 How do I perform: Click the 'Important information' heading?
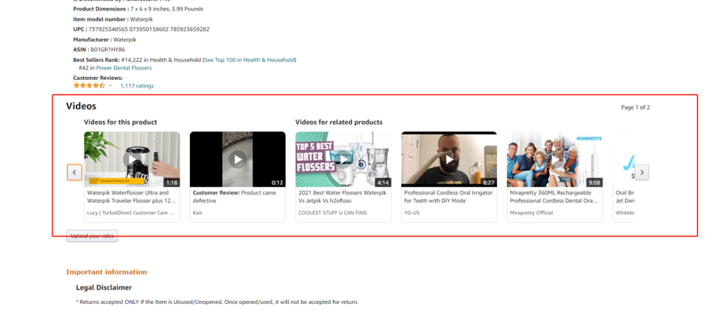pyautogui.click(x=106, y=272)
